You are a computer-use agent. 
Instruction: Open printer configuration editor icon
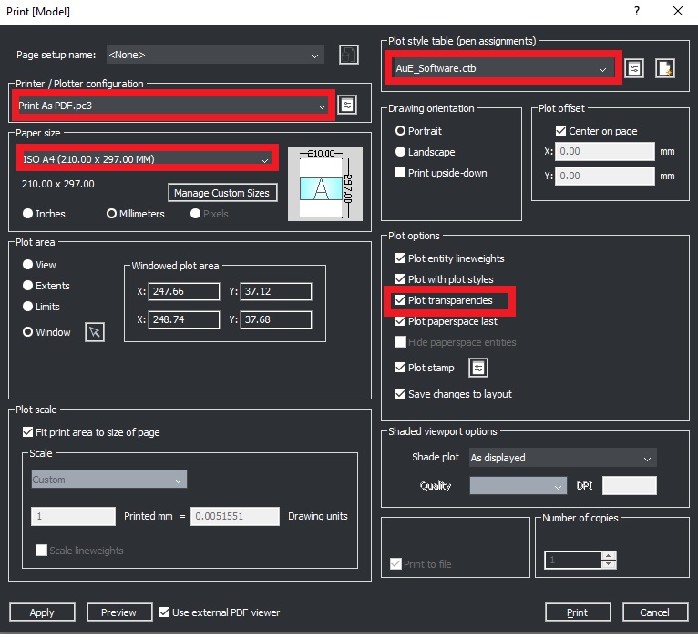(x=347, y=105)
